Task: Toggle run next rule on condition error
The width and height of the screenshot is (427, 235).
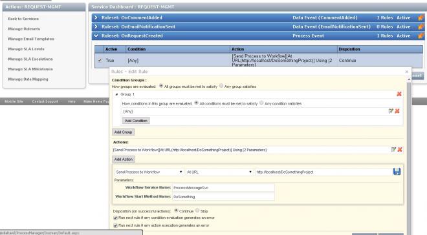Action: (115, 218)
